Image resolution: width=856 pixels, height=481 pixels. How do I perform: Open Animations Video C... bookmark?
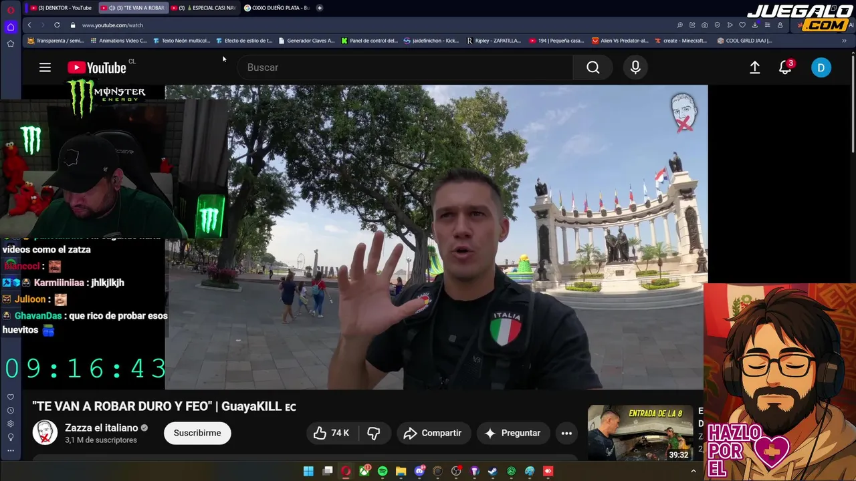click(118, 41)
